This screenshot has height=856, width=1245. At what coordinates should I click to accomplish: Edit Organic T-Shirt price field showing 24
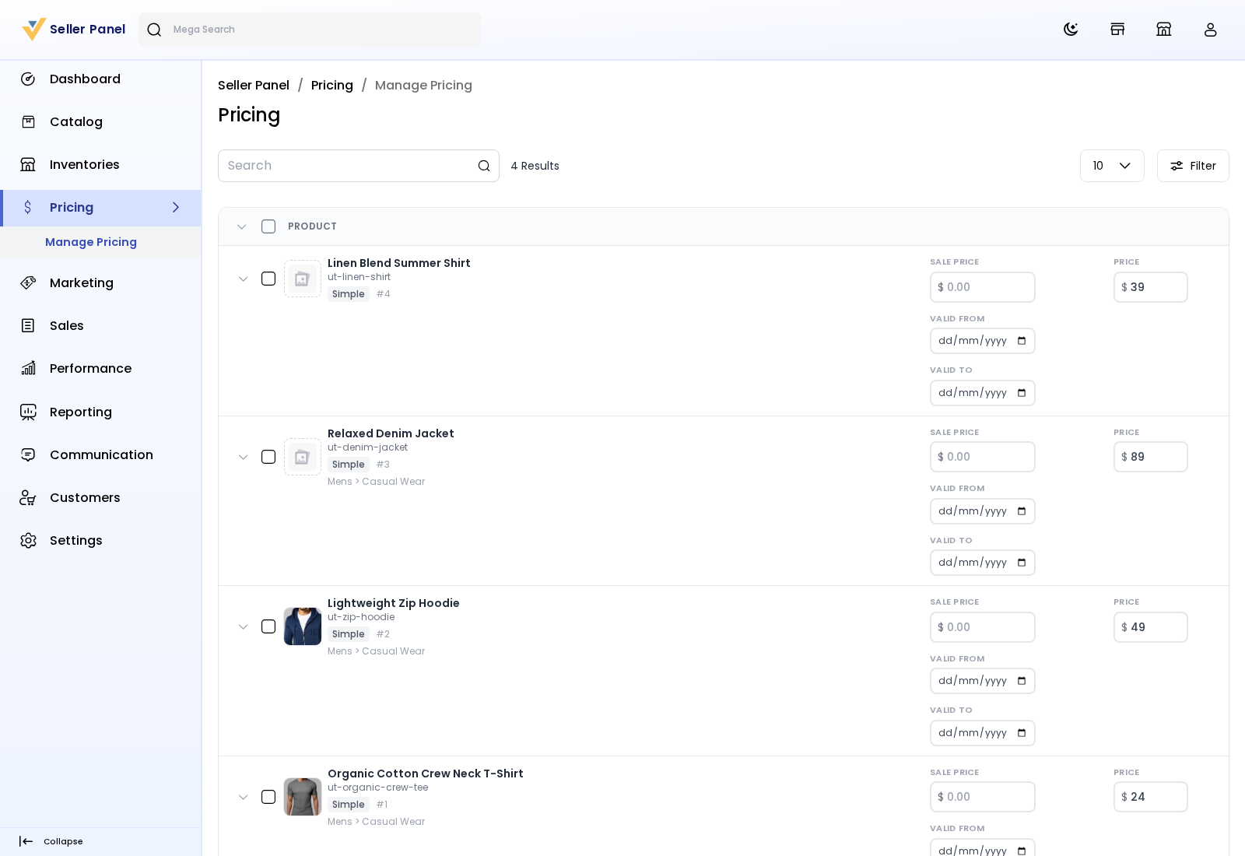(x=1151, y=797)
